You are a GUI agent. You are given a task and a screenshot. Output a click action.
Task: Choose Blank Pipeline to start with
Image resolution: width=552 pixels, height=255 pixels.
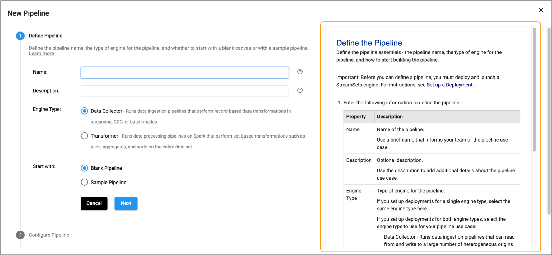pyautogui.click(x=84, y=168)
